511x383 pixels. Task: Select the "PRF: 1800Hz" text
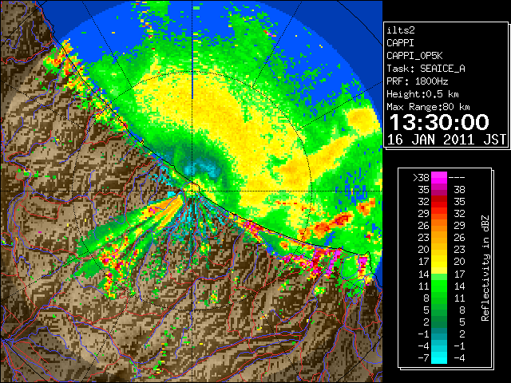pyautogui.click(x=417, y=81)
